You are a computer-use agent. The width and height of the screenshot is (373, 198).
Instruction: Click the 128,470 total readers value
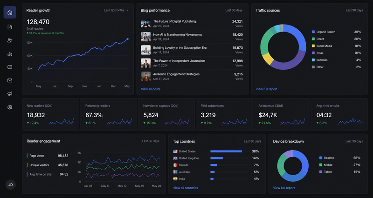coord(38,22)
